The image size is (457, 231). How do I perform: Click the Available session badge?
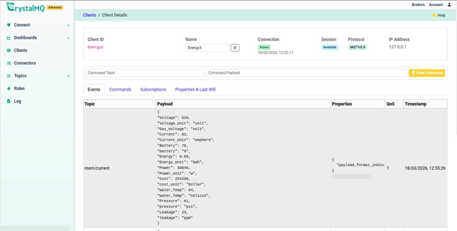(x=330, y=47)
